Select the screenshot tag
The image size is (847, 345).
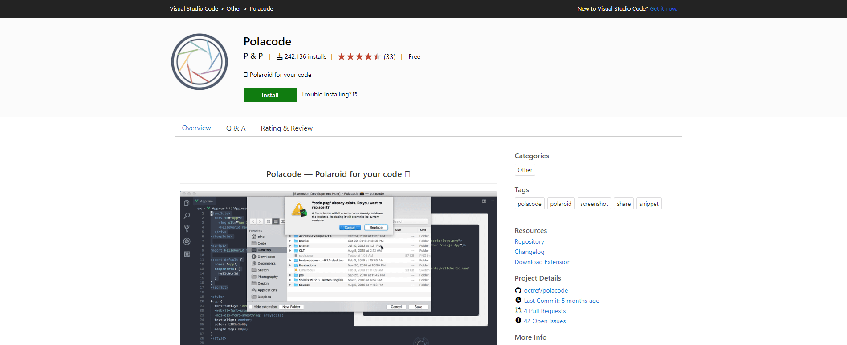594,204
